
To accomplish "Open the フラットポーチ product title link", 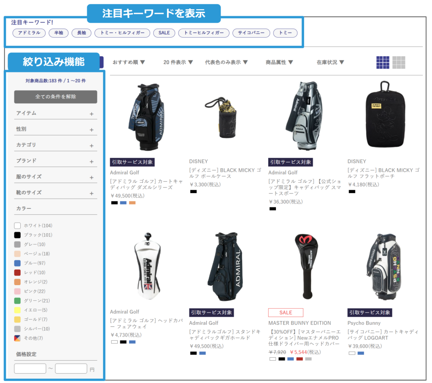I will 383,173.
